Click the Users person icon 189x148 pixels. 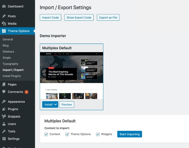pyautogui.click(x=4, y=124)
